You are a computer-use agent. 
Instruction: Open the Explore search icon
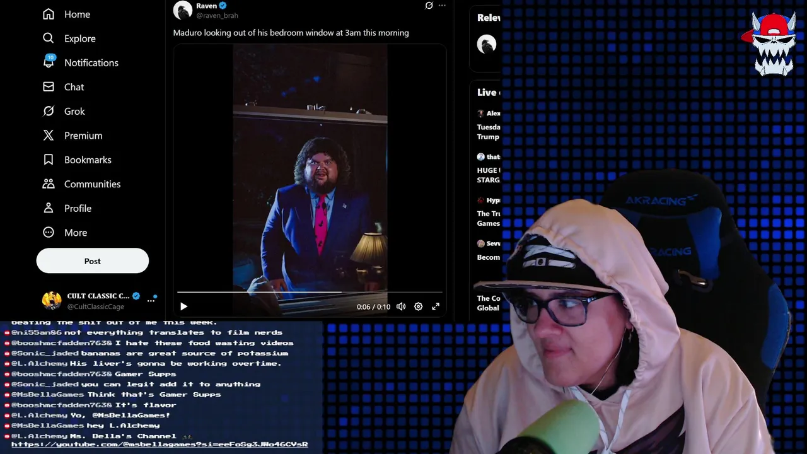click(x=49, y=38)
